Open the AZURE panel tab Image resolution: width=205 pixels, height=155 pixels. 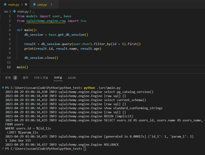72,78
